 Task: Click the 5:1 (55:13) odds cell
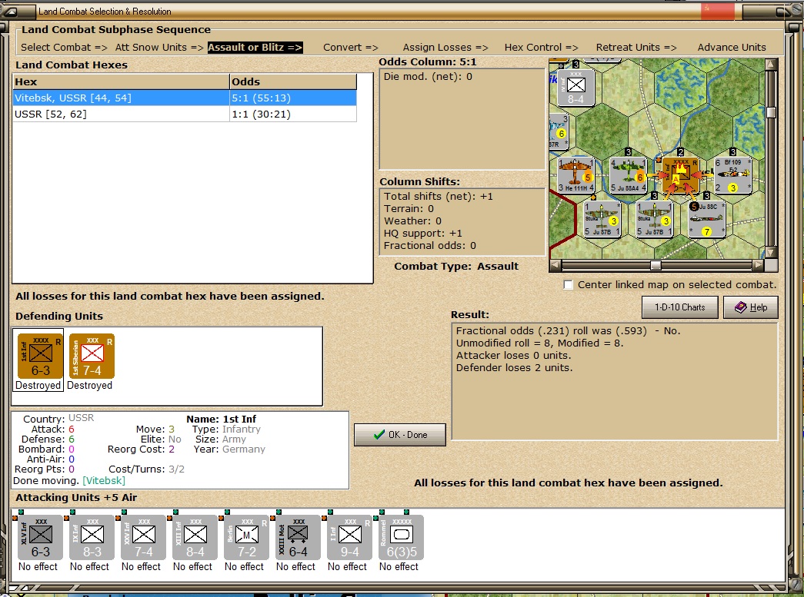click(x=293, y=98)
